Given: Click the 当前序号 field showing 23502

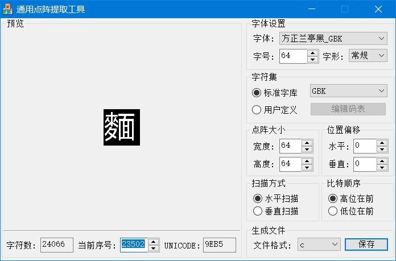Looking at the screenshot, I should point(134,245).
